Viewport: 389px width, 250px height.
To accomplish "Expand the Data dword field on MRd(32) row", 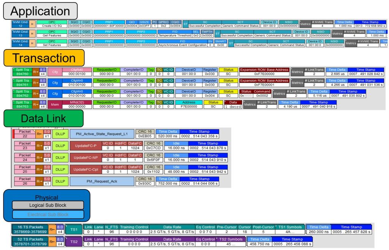I will tap(234, 104).
